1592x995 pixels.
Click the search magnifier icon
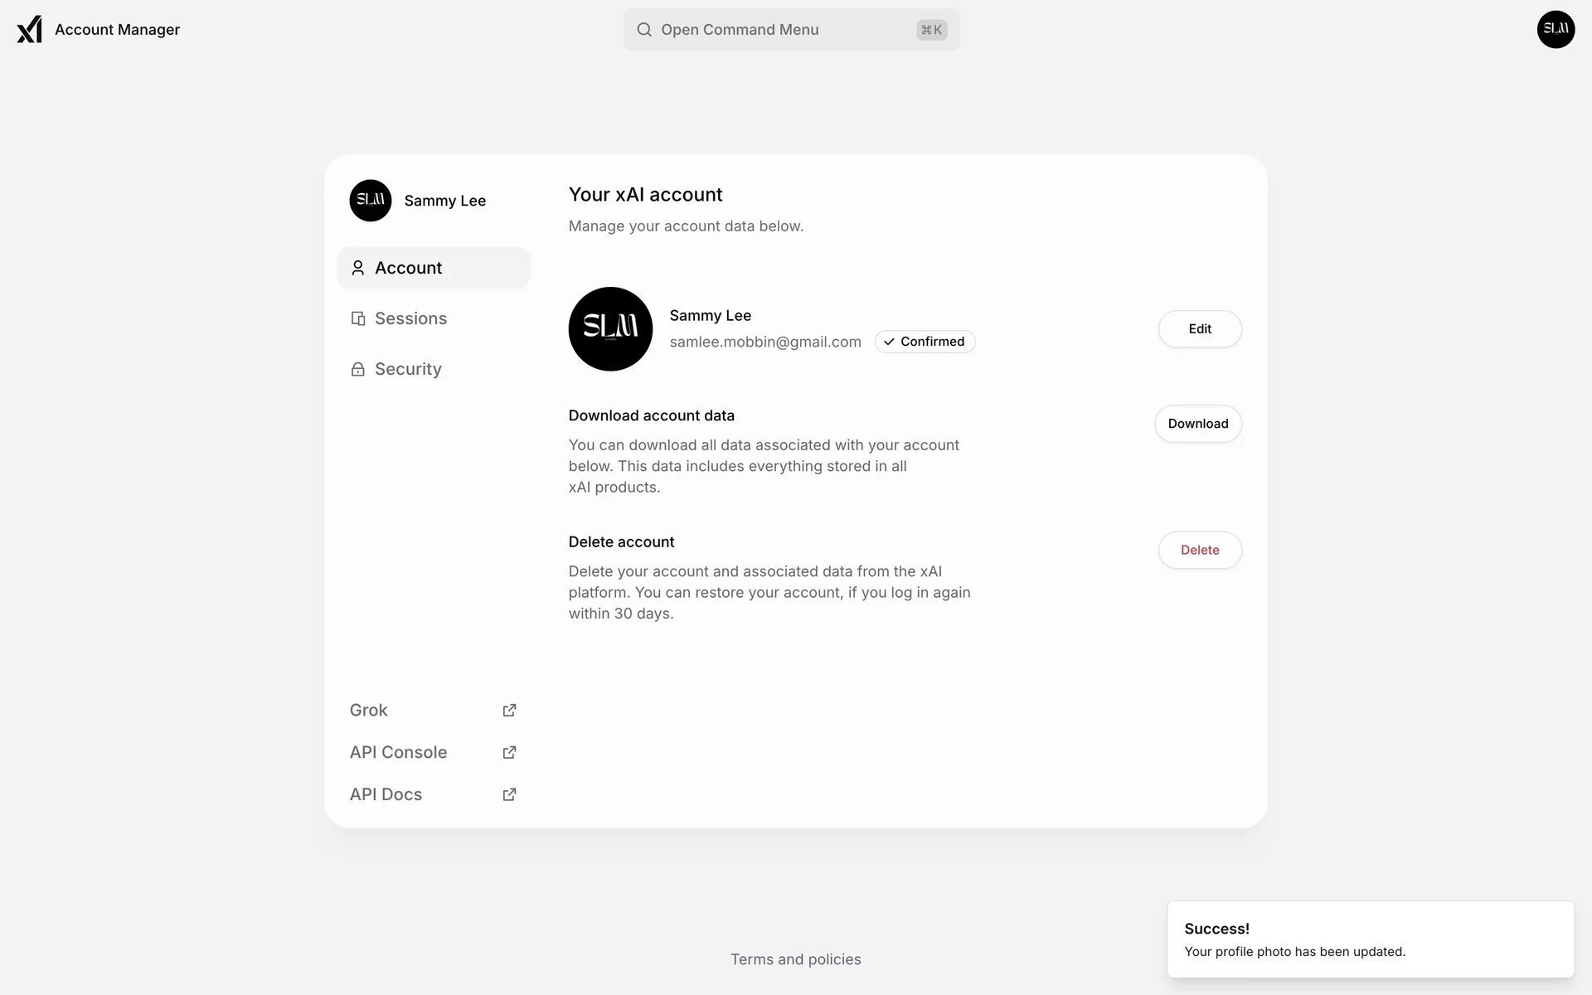(x=644, y=30)
